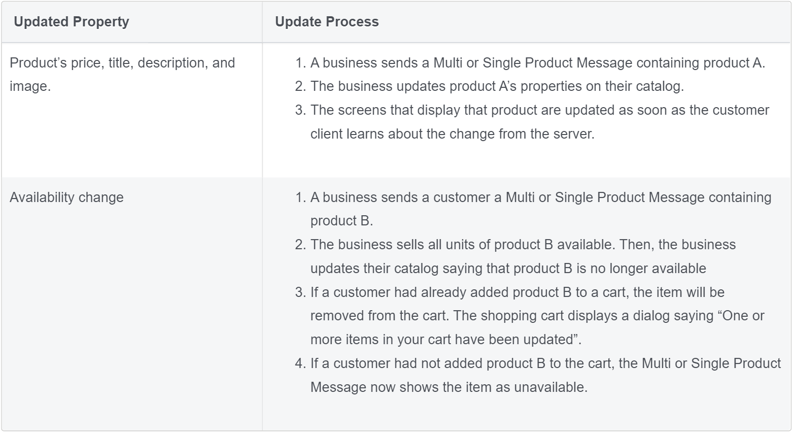Click the word 'image.' in first row
Screen dimensions: 792x432
click(30, 86)
